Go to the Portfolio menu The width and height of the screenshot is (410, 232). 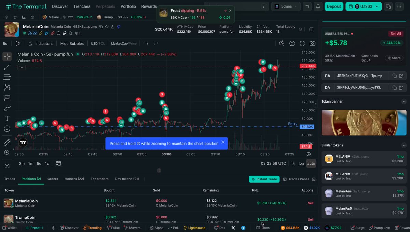coord(128,6)
